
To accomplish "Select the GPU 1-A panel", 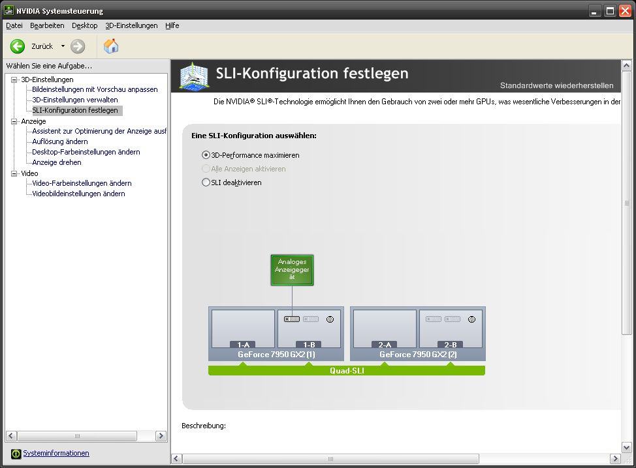I will click(243, 329).
